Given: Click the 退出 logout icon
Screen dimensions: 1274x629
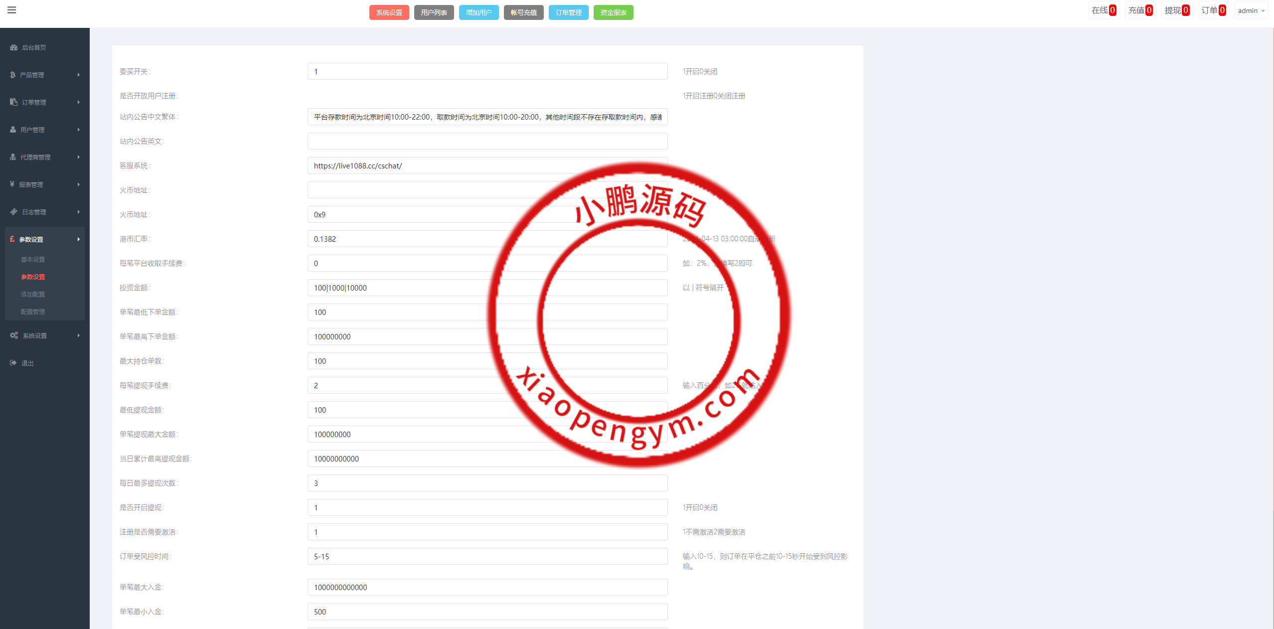Looking at the screenshot, I should point(13,363).
